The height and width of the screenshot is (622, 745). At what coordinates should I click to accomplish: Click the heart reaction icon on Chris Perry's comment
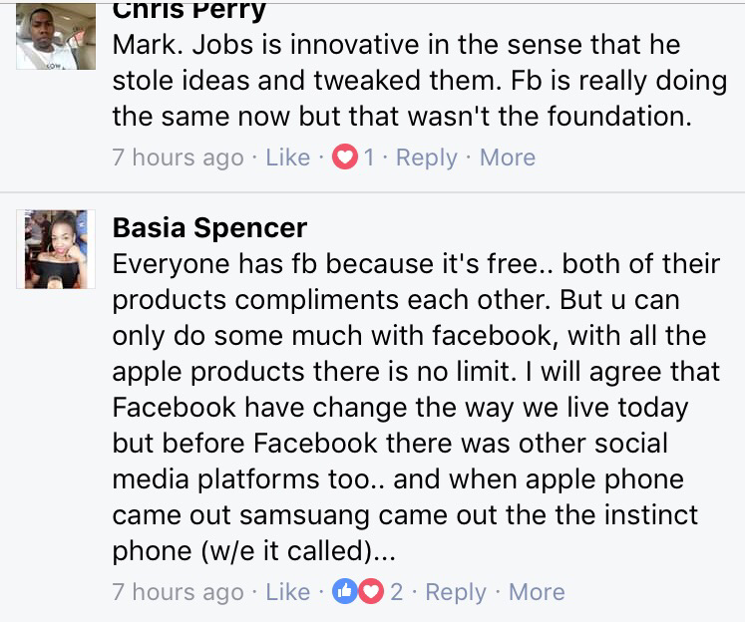[345, 157]
